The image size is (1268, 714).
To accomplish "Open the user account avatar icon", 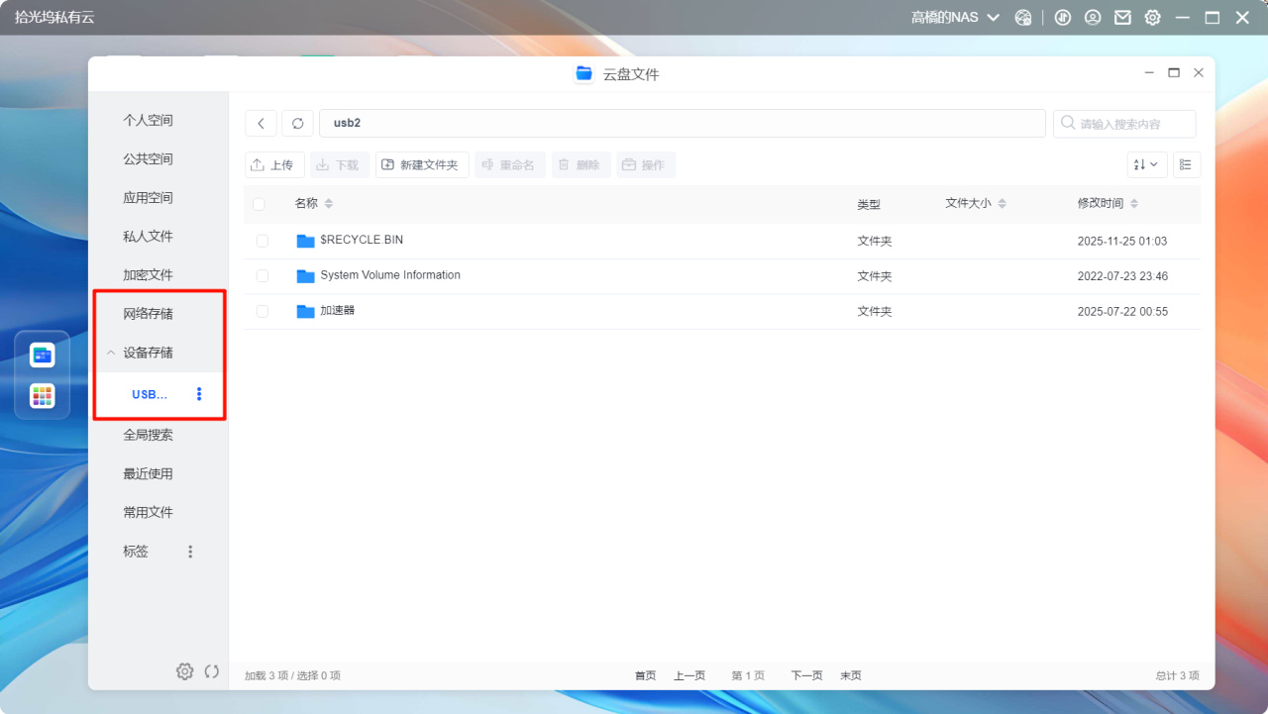I will [x=1093, y=18].
